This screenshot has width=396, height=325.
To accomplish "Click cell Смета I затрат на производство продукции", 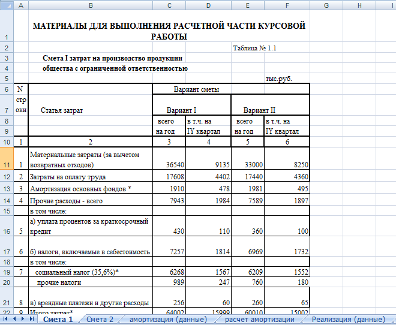I will click(x=112, y=58).
